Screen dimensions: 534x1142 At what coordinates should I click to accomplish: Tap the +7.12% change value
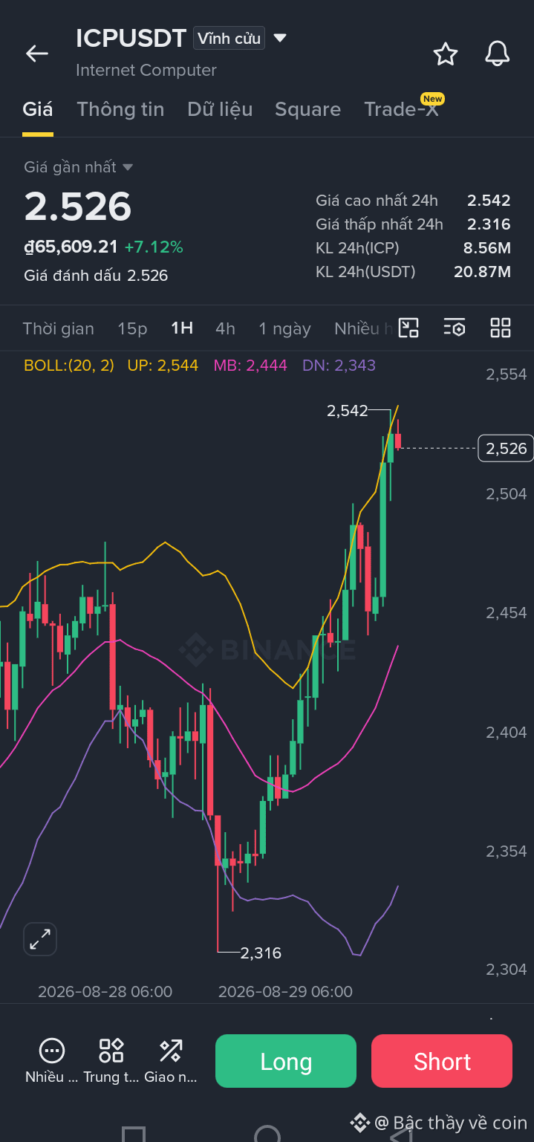click(154, 247)
